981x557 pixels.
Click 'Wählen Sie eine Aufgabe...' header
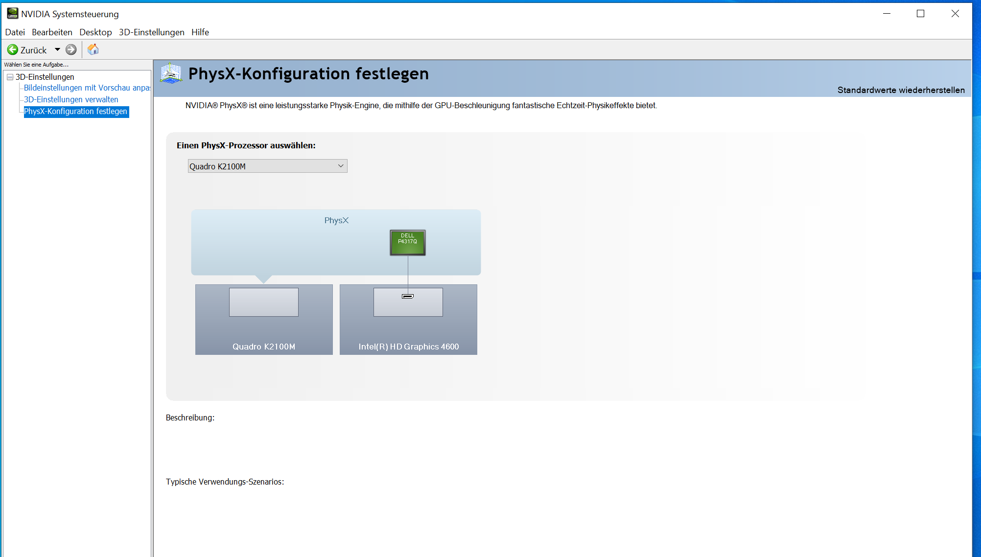pos(36,65)
